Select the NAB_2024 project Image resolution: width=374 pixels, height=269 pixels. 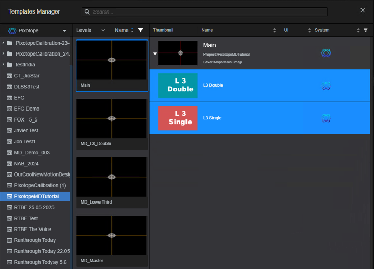pos(27,164)
